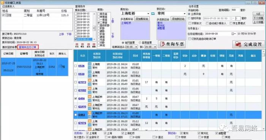Select the 定时开始 radio button
The image size is (266, 140).
pos(189,18)
